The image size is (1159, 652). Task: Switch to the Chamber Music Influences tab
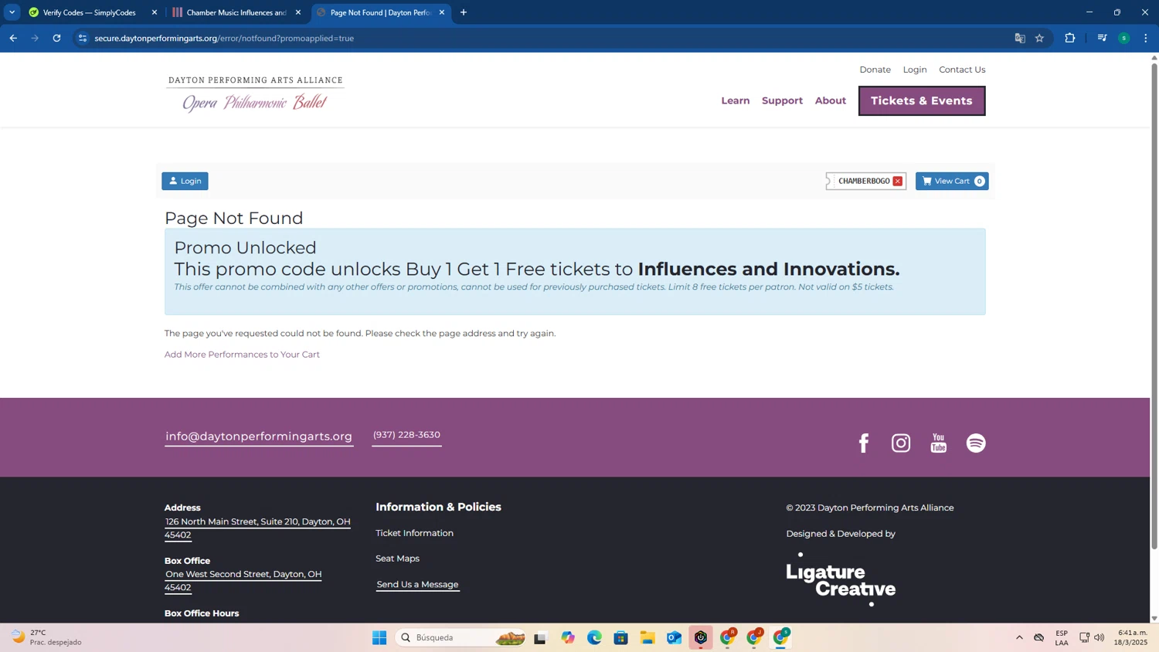pos(236,12)
